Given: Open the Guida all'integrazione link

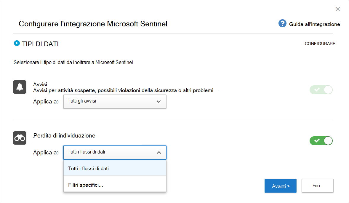Looking at the screenshot, I should click(314, 24).
